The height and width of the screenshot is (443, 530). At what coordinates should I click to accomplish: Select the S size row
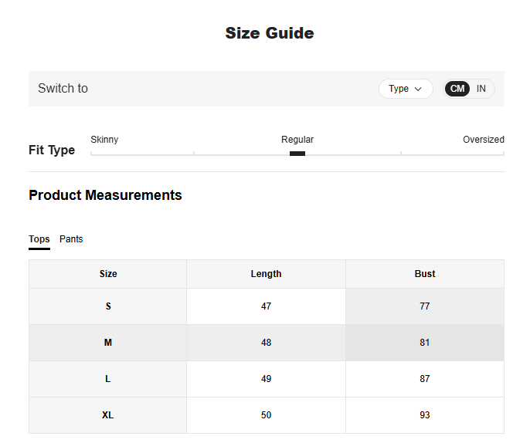pos(108,306)
